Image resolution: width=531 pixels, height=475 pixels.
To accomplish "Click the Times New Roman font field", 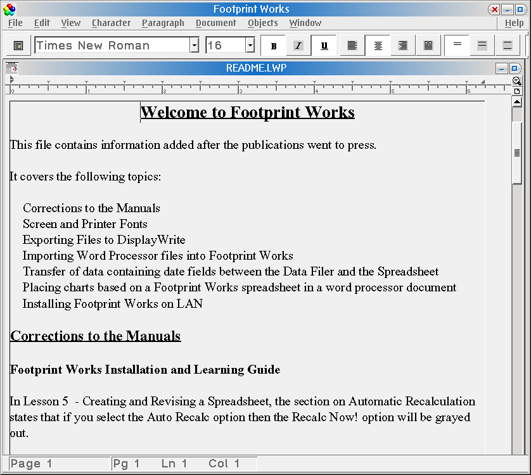I will pyautogui.click(x=112, y=45).
